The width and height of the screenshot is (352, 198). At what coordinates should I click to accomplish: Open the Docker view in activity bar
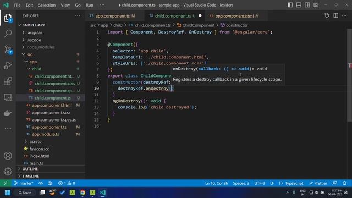(x=8, y=113)
